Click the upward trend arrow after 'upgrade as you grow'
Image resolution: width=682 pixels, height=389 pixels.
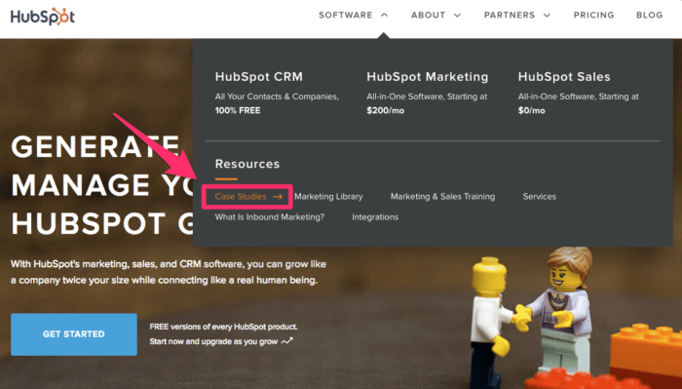[x=287, y=341]
